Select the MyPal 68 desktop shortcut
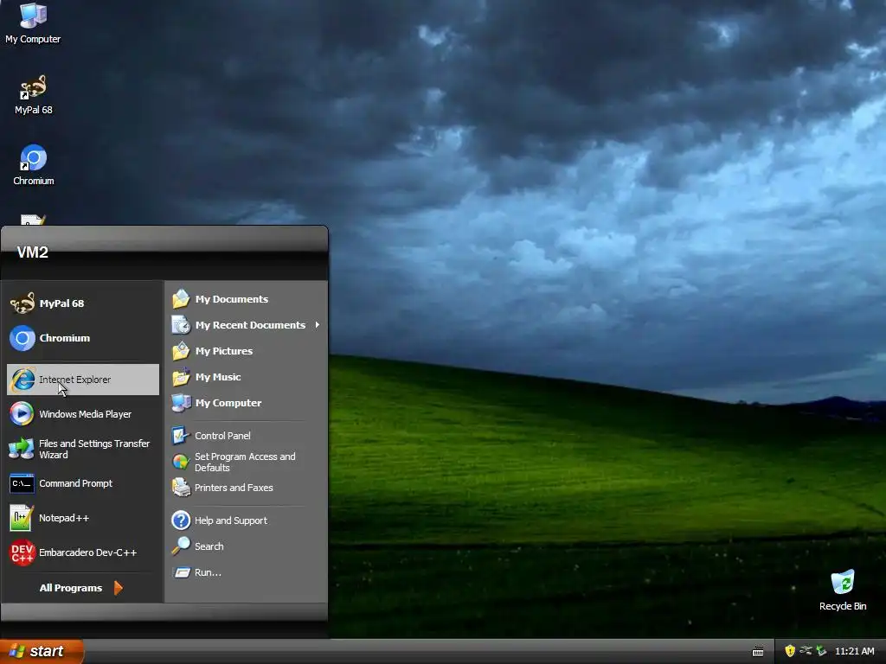Viewport: 886px width, 664px height. (x=34, y=95)
